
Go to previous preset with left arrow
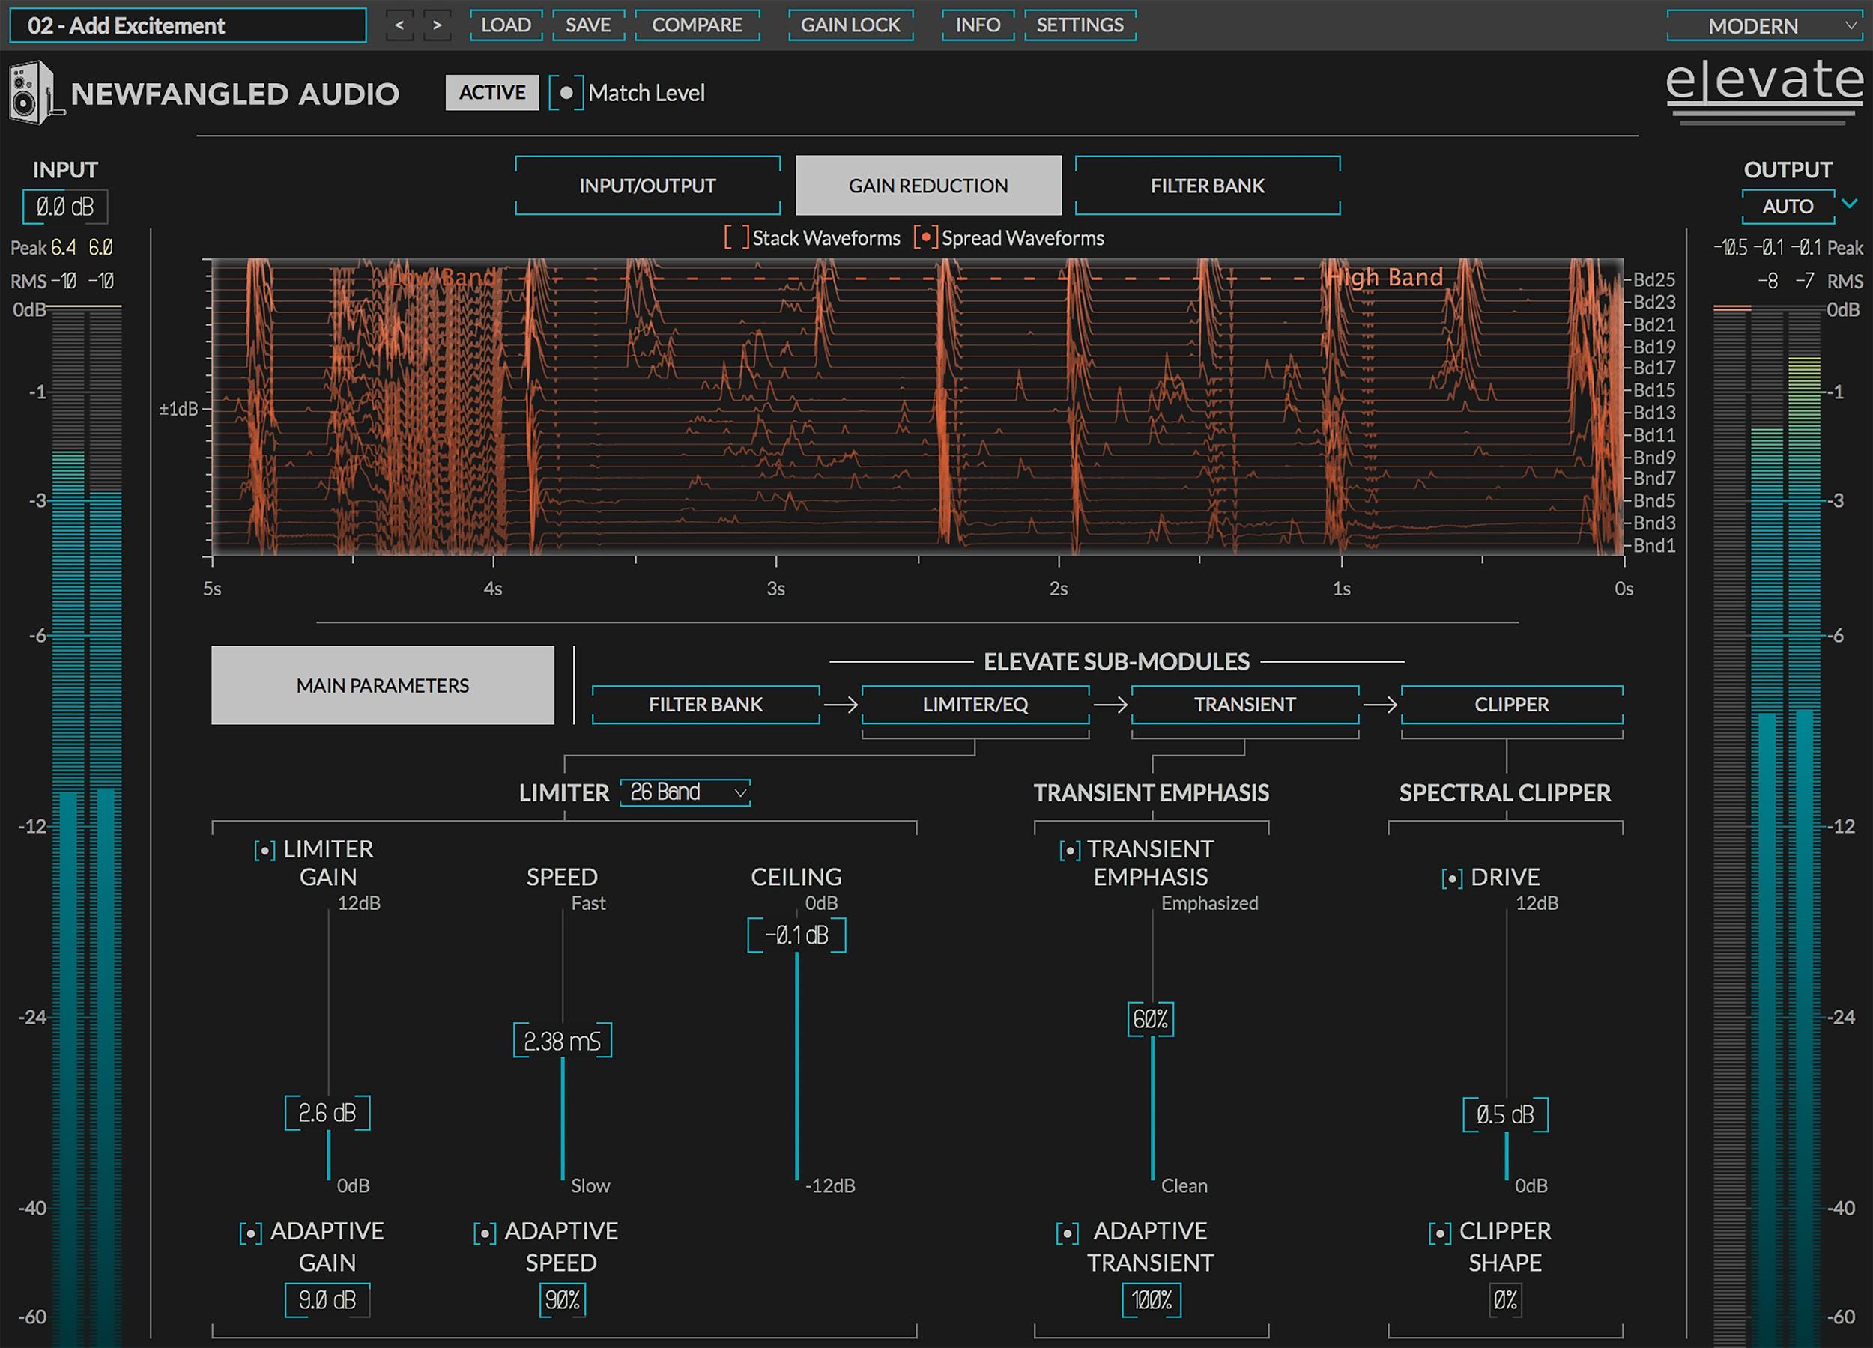pos(399,25)
